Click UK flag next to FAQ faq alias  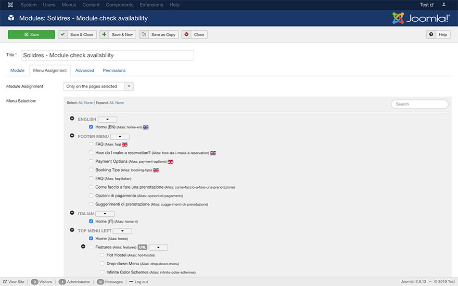coord(125,145)
